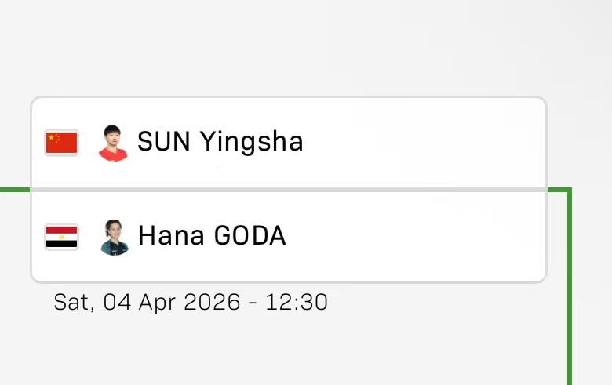Screen dimensions: 612x385
Task: Select the SUN Yingsha player name
Action: (220, 142)
